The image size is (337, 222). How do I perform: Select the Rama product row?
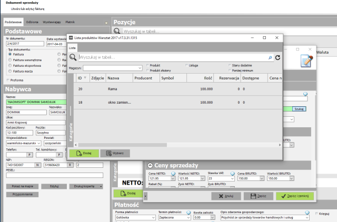(x=178, y=89)
